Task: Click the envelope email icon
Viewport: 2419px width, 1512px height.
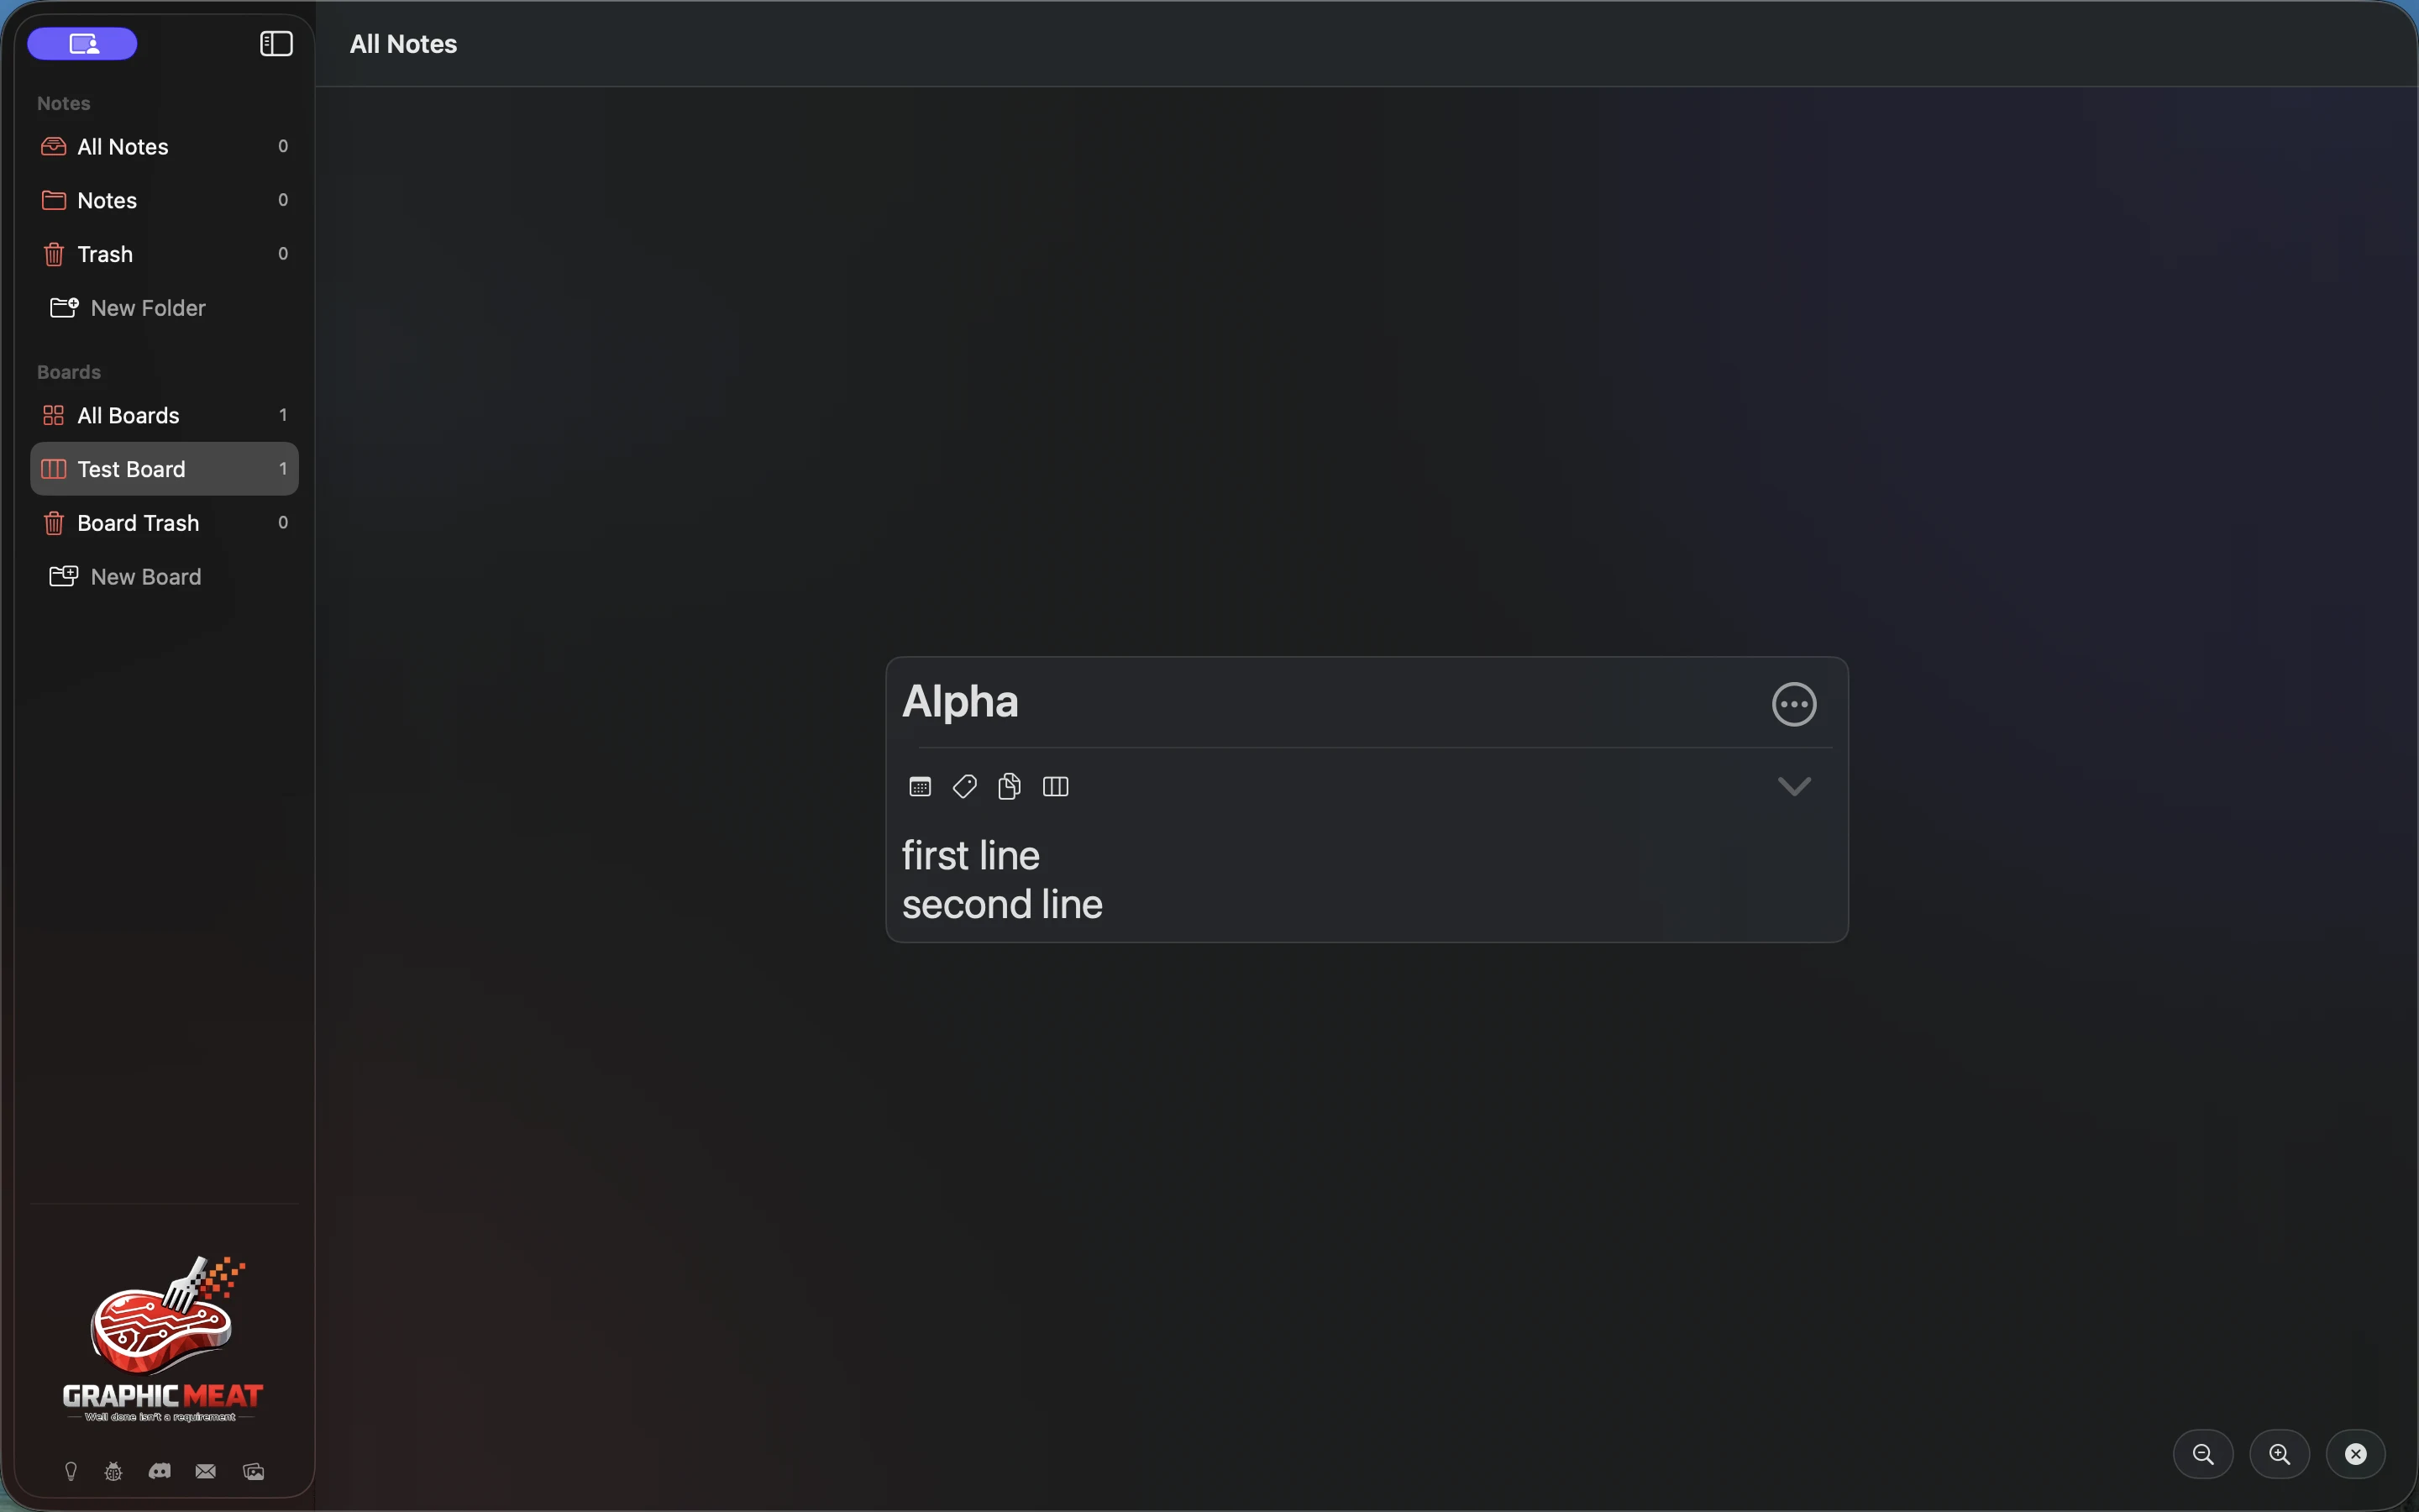Action: pos(206,1471)
